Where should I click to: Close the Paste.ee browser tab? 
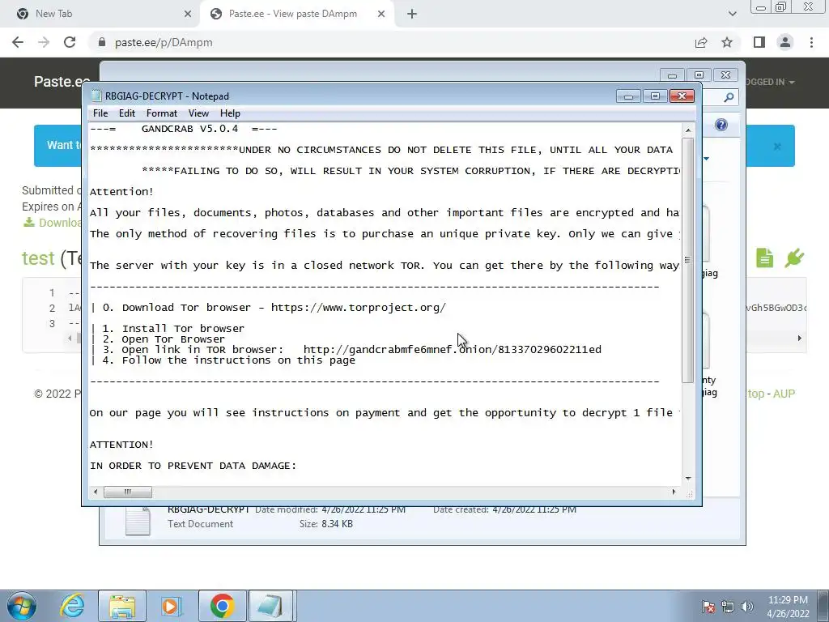381,15
